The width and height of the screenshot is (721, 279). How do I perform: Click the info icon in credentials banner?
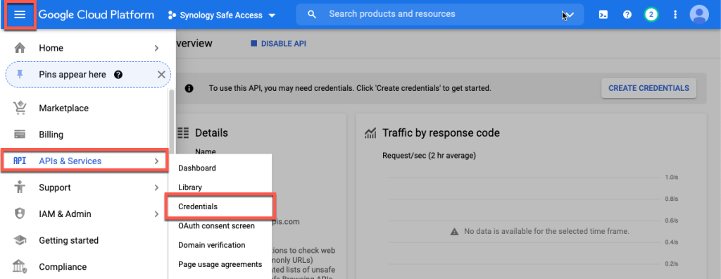coord(189,88)
